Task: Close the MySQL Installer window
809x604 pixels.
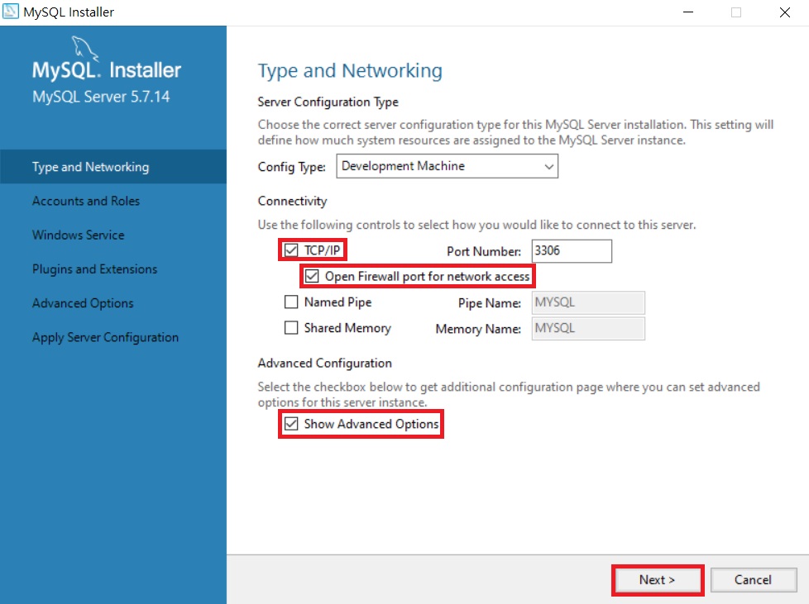Action: [785, 12]
